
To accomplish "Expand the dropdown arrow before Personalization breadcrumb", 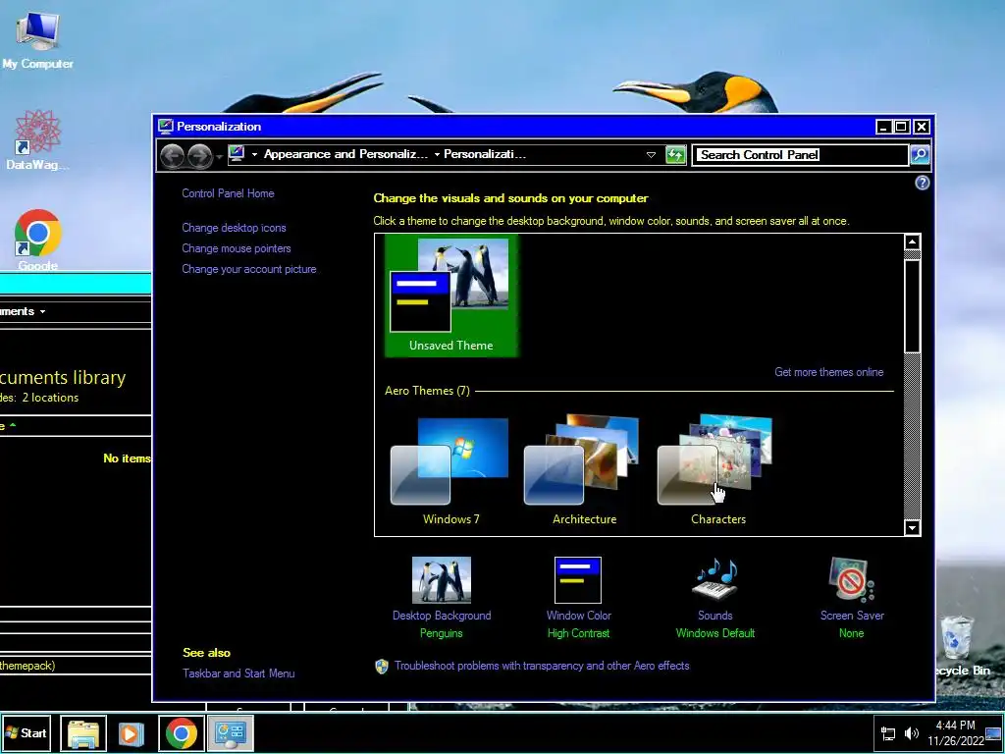I will pos(437,154).
